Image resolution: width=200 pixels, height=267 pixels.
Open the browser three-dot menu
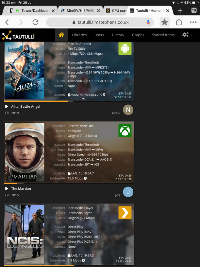(193, 22)
